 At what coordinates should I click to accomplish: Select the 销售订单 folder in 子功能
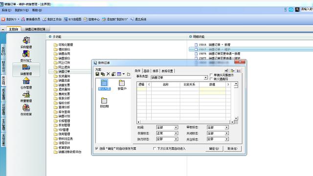62,71
